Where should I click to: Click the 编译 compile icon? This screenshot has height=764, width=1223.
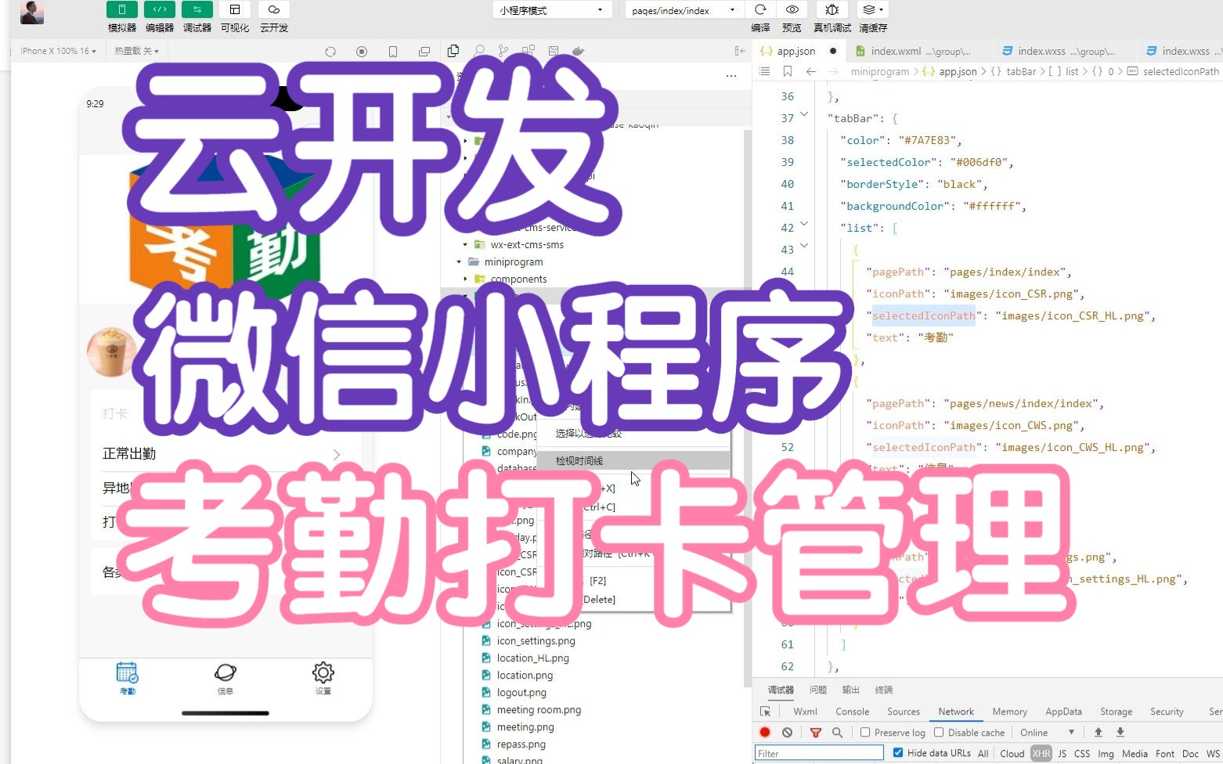pos(759,9)
